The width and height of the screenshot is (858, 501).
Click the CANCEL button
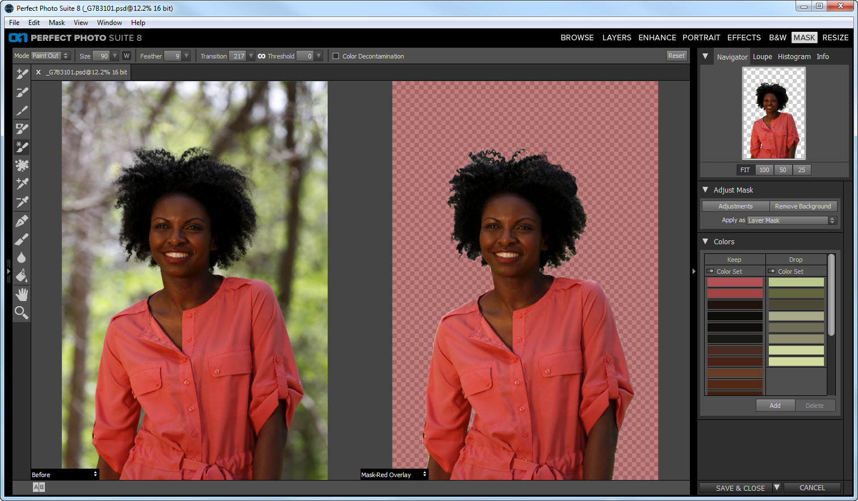[x=812, y=487]
